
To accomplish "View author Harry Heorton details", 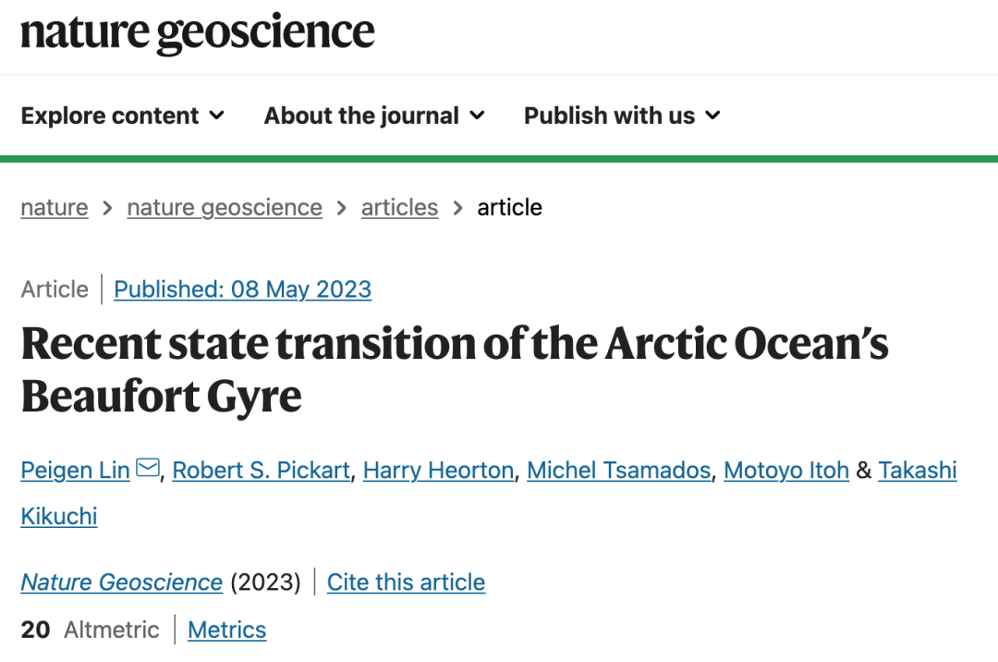I will (439, 471).
